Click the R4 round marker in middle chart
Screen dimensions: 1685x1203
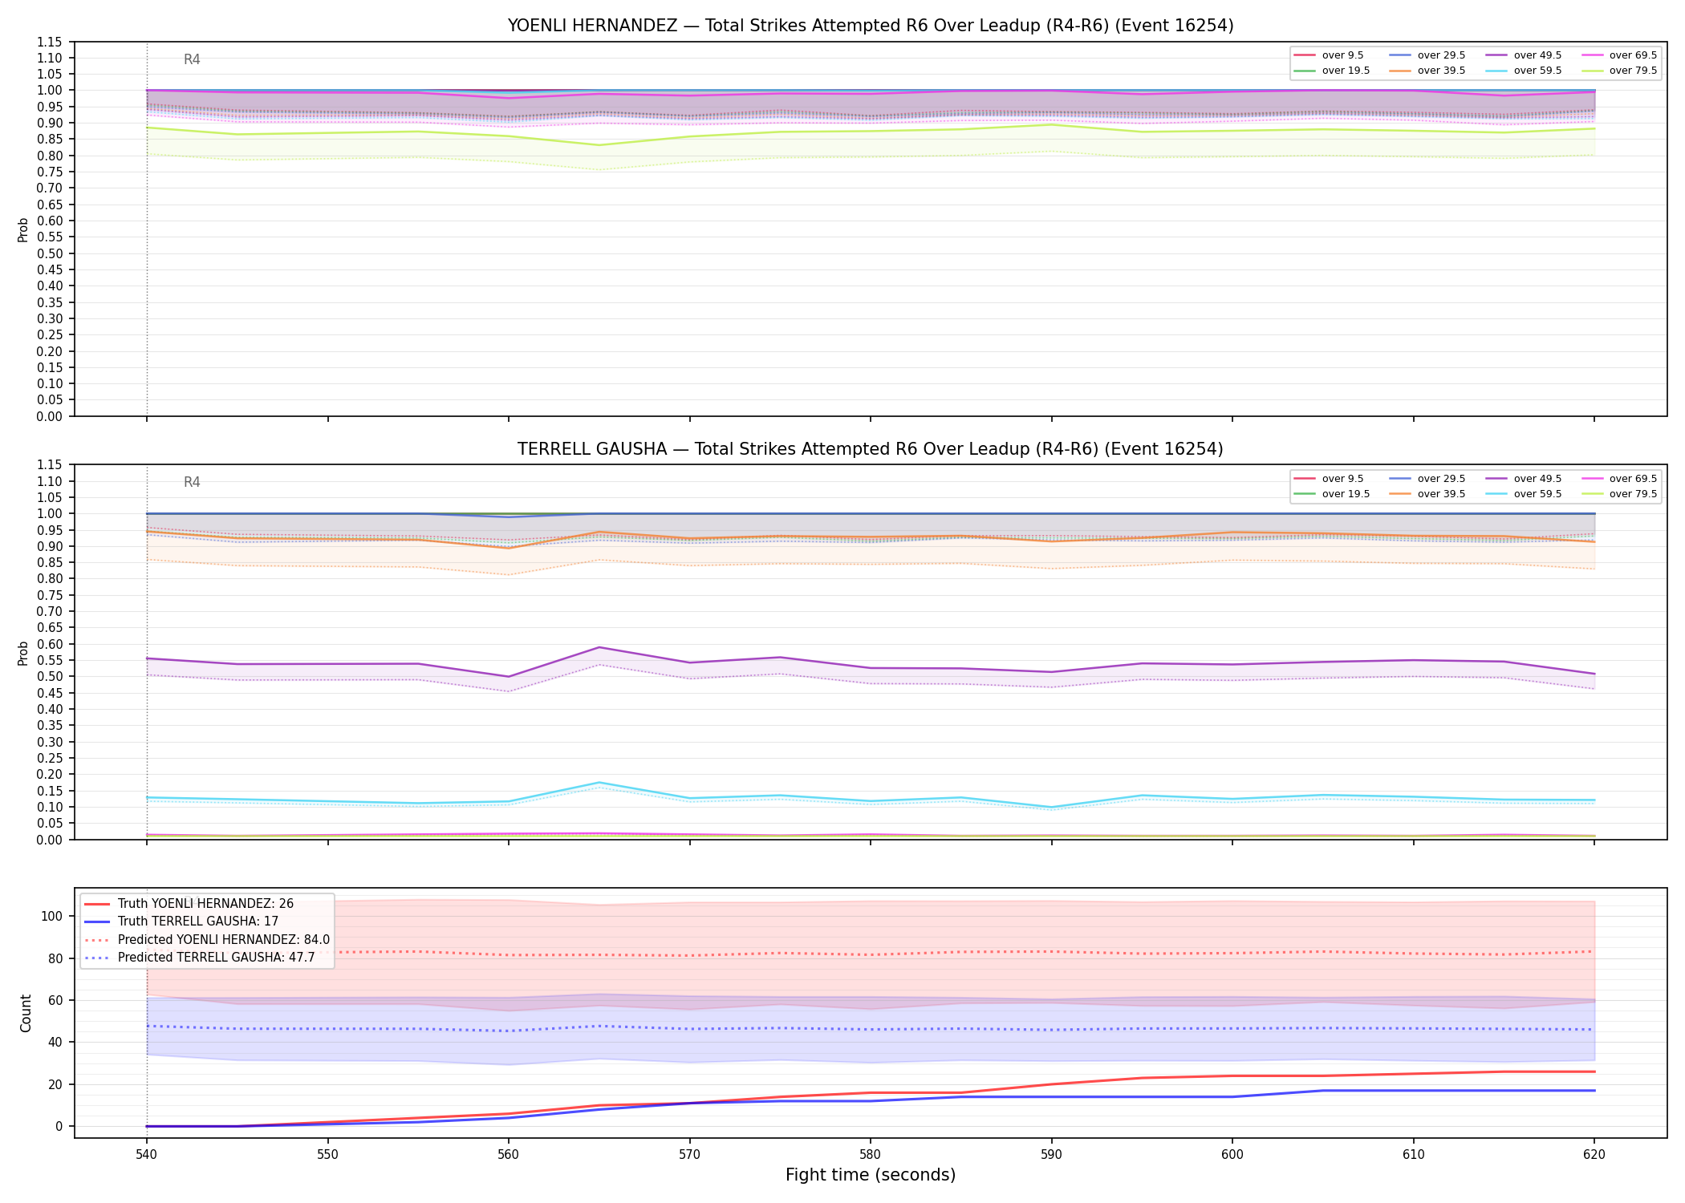pyautogui.click(x=192, y=482)
